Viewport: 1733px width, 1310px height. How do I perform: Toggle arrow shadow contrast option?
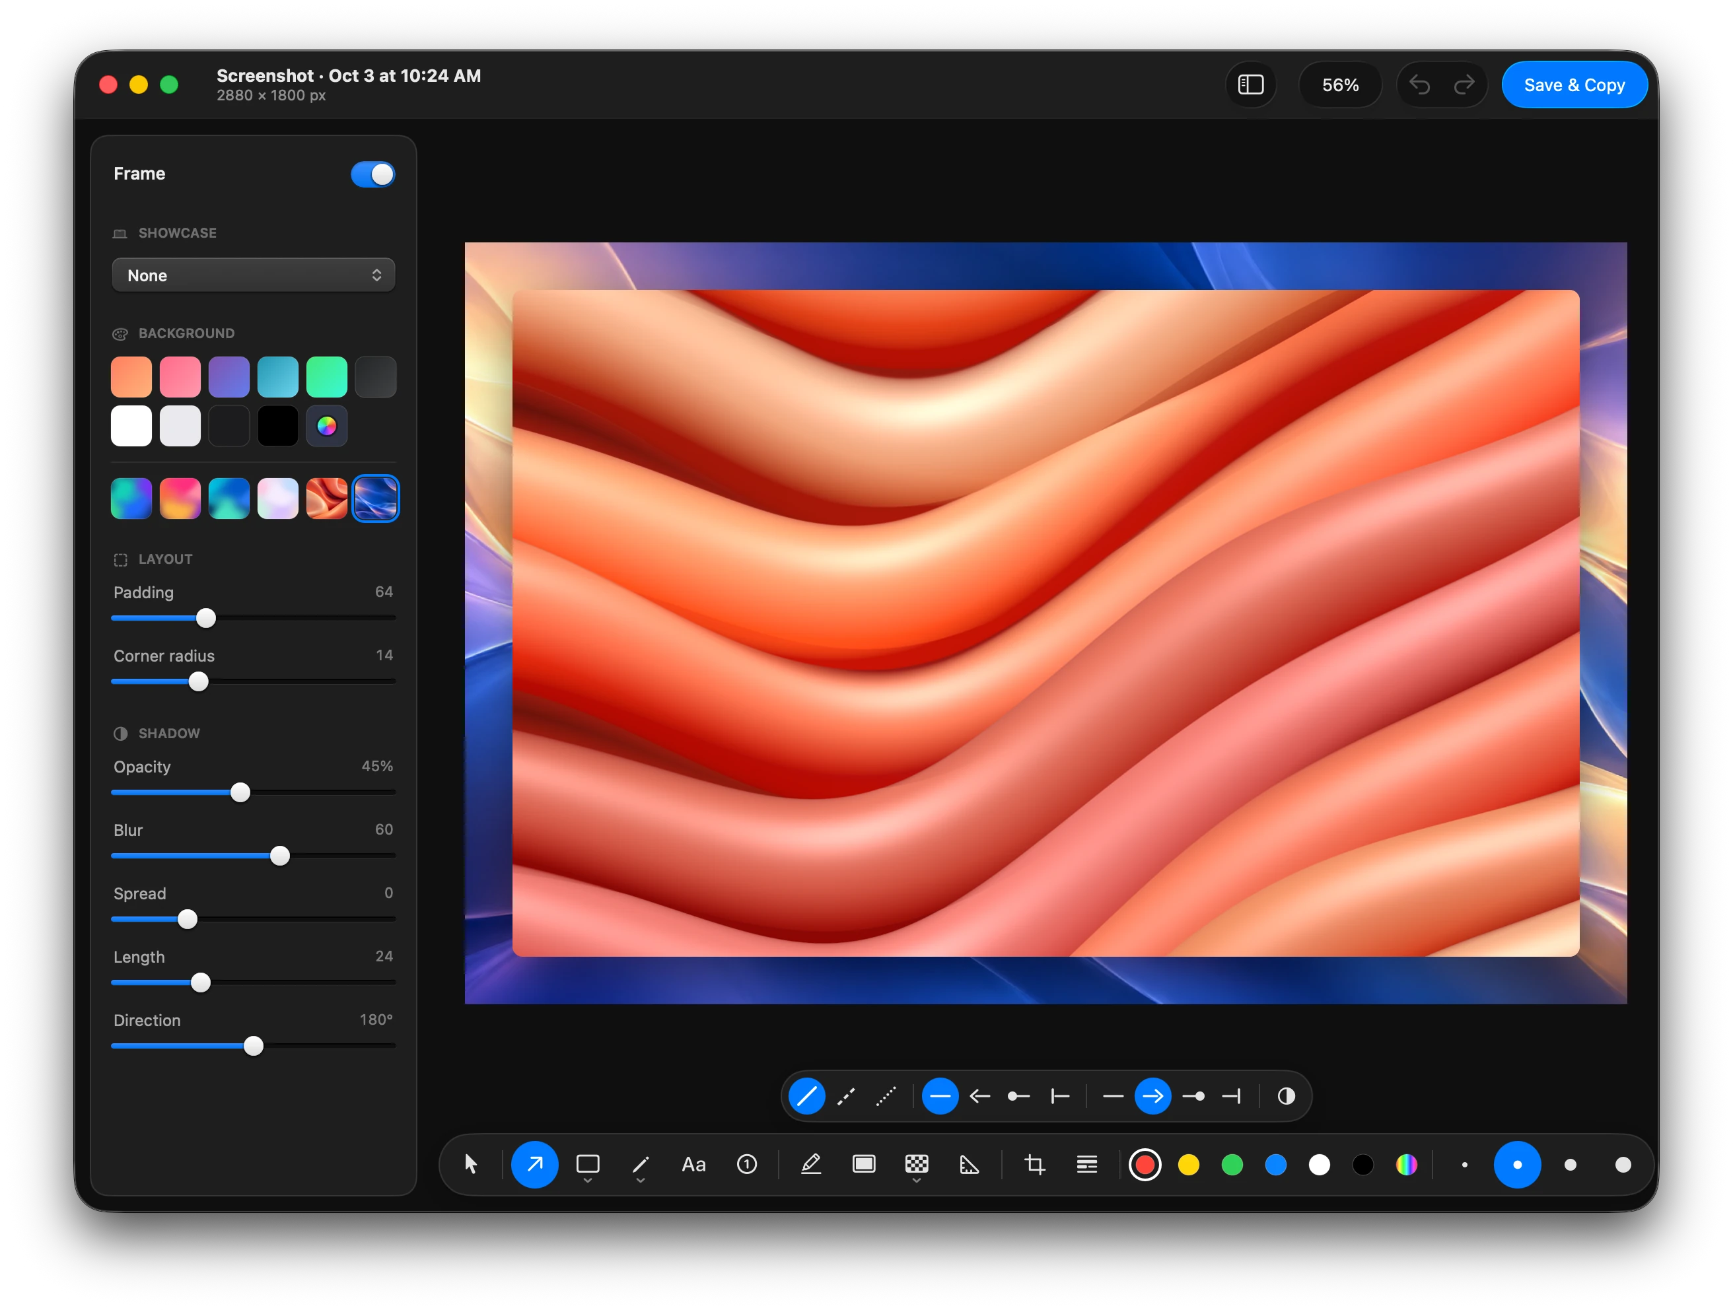(1286, 1095)
